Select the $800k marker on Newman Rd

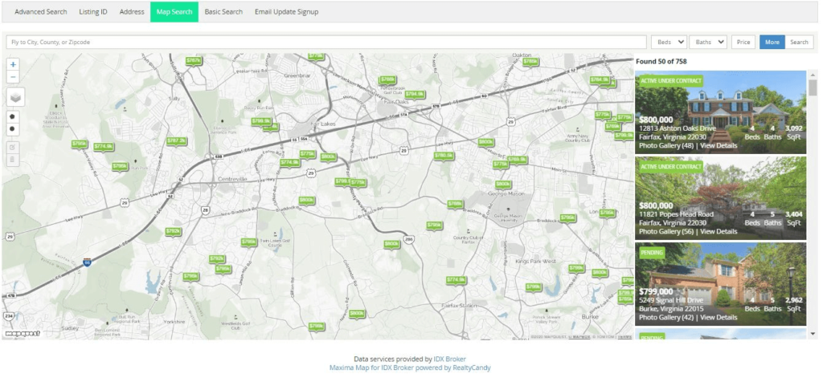[x=356, y=314]
